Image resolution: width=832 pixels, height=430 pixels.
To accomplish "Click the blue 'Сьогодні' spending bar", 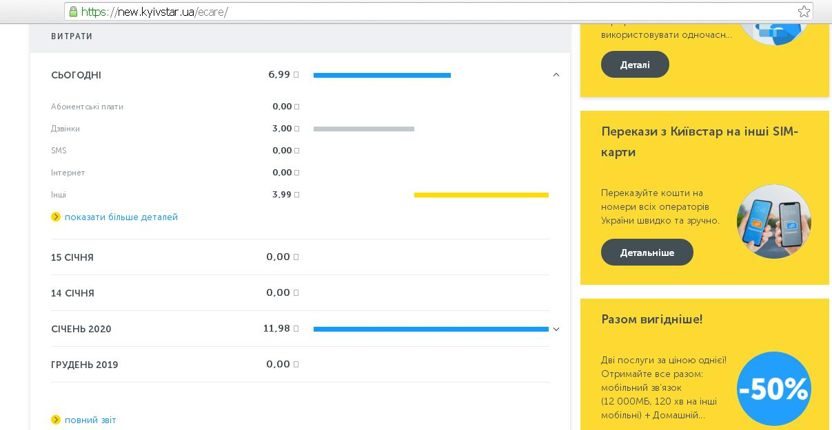I will 382,75.
